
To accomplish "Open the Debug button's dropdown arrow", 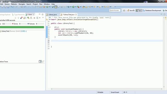I will point(71,7).
